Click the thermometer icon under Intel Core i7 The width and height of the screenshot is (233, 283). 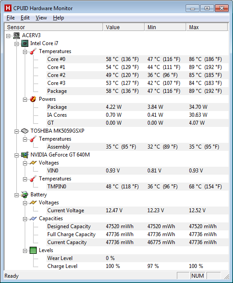click(33, 51)
